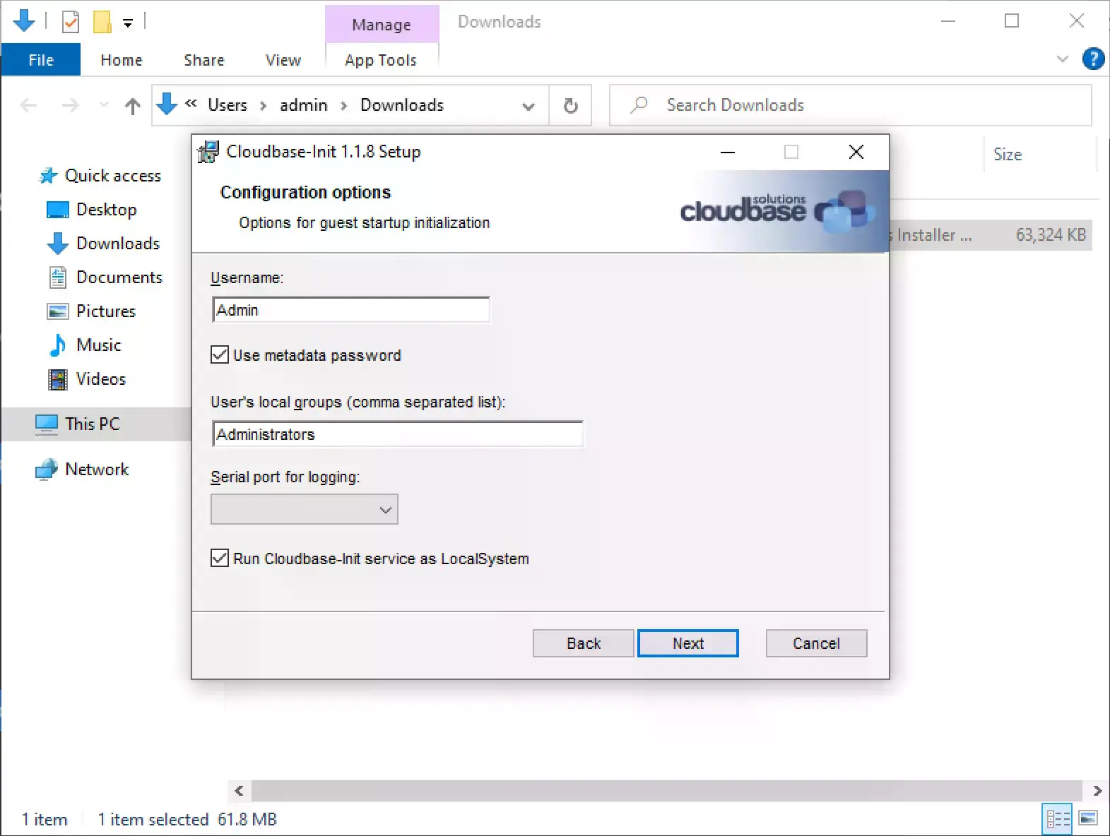Go up one folder level
Screen dimensions: 1110x836
pos(132,106)
